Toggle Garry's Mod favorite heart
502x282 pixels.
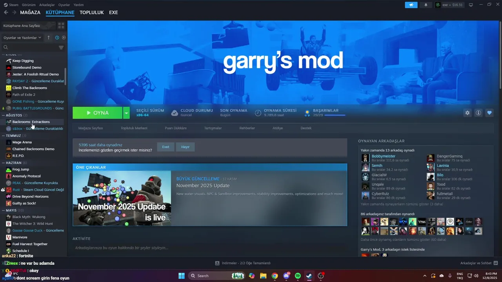(x=489, y=113)
